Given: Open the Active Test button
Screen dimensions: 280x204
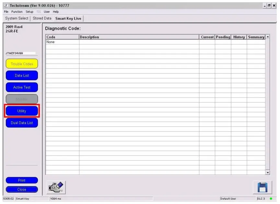Looking at the screenshot, I should 22,87.
